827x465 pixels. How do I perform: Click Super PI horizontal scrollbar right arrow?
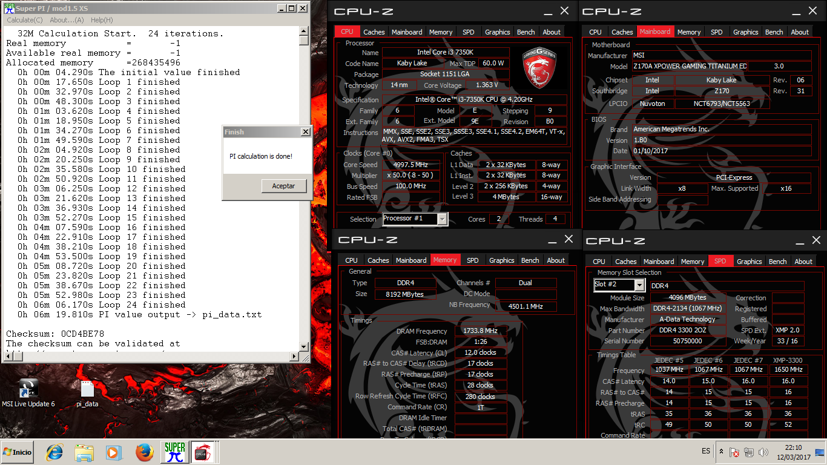click(x=294, y=355)
